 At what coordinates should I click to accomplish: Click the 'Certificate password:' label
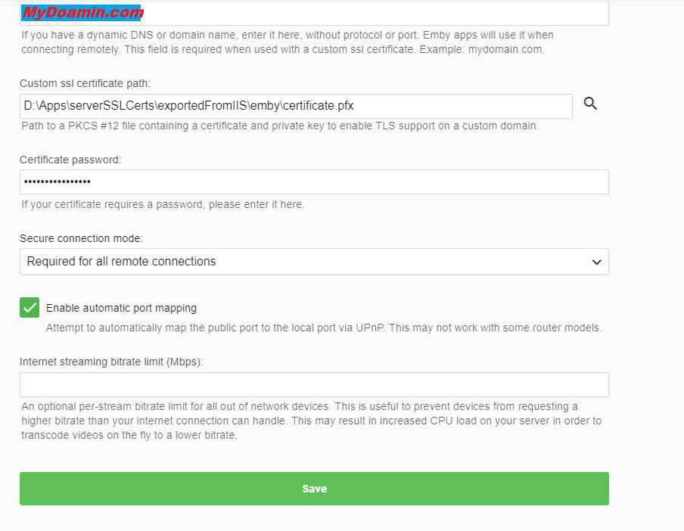[x=70, y=160]
